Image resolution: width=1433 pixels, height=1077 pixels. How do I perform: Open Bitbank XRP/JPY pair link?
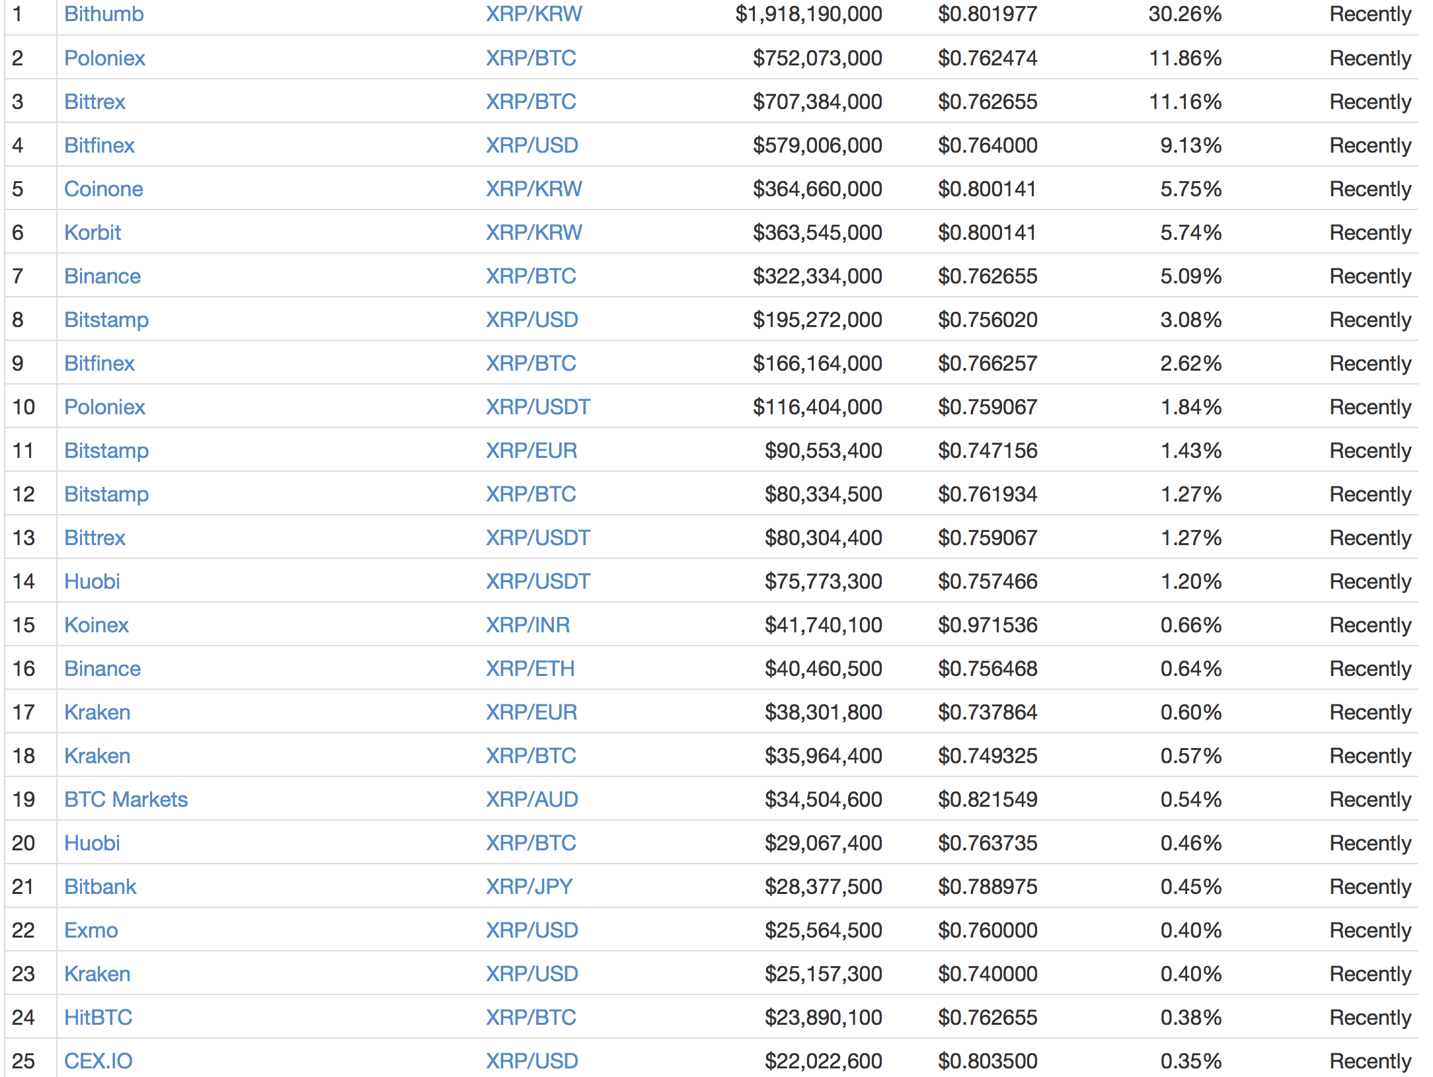(x=529, y=886)
